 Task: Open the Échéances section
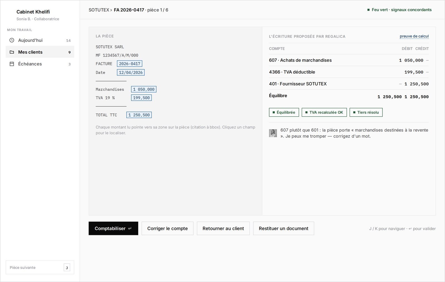click(40, 64)
